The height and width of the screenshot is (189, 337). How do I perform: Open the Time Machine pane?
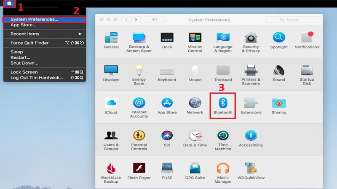223,140
